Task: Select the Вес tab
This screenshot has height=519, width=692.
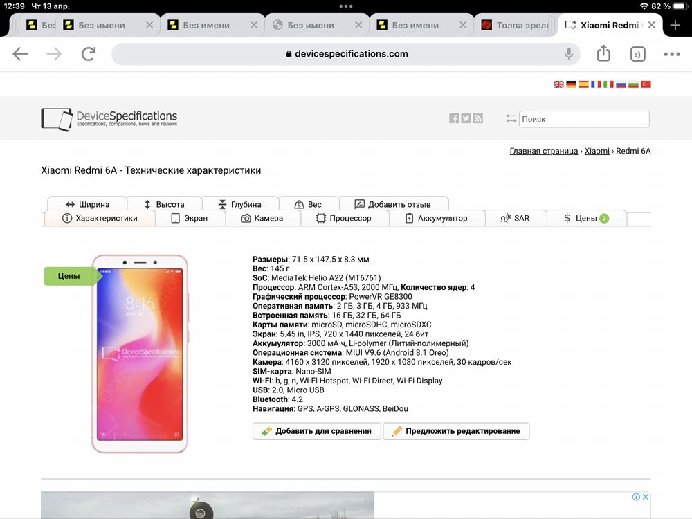Action: pos(309,204)
